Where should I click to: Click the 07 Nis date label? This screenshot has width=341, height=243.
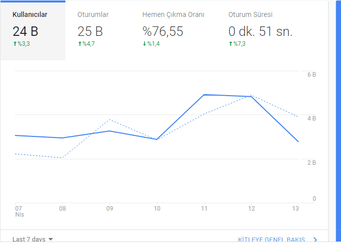pos(19,212)
